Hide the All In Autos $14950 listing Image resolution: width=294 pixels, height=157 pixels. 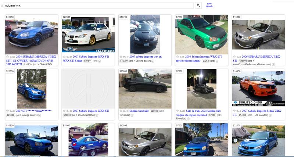270,115
